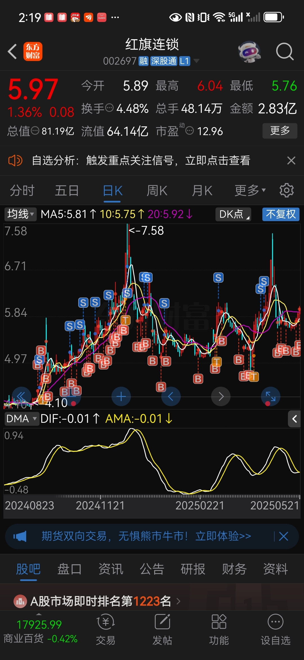Tap the Huawei notification icon in status bar
Screen dimensions: 304x660
tap(102, 17)
